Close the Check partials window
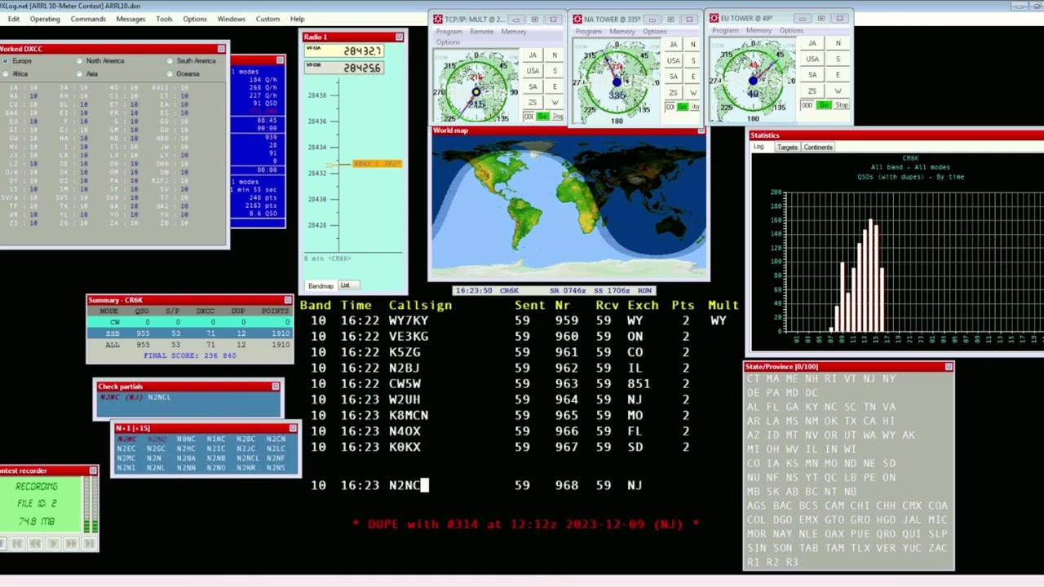Image resolution: width=1044 pixels, height=587 pixels. coord(276,386)
